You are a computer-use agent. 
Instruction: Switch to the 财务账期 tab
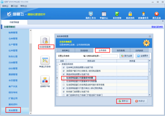(121, 51)
